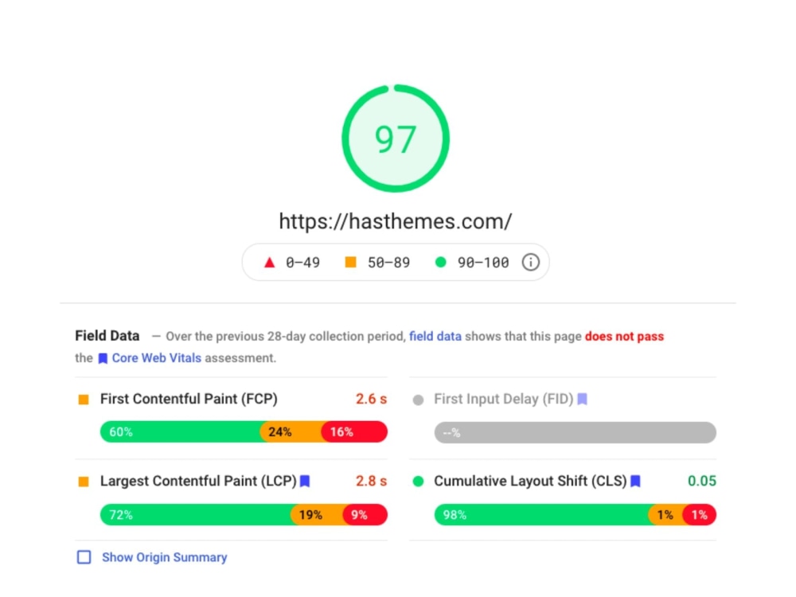Click the First Input Delay (FID) label
796x597 pixels.
tap(504, 399)
